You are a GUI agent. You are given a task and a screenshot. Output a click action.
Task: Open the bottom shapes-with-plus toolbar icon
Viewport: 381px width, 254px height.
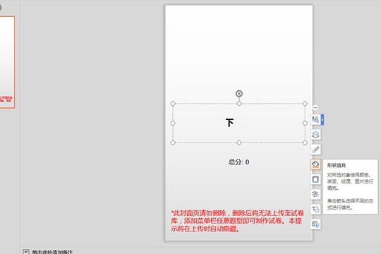coord(315,224)
